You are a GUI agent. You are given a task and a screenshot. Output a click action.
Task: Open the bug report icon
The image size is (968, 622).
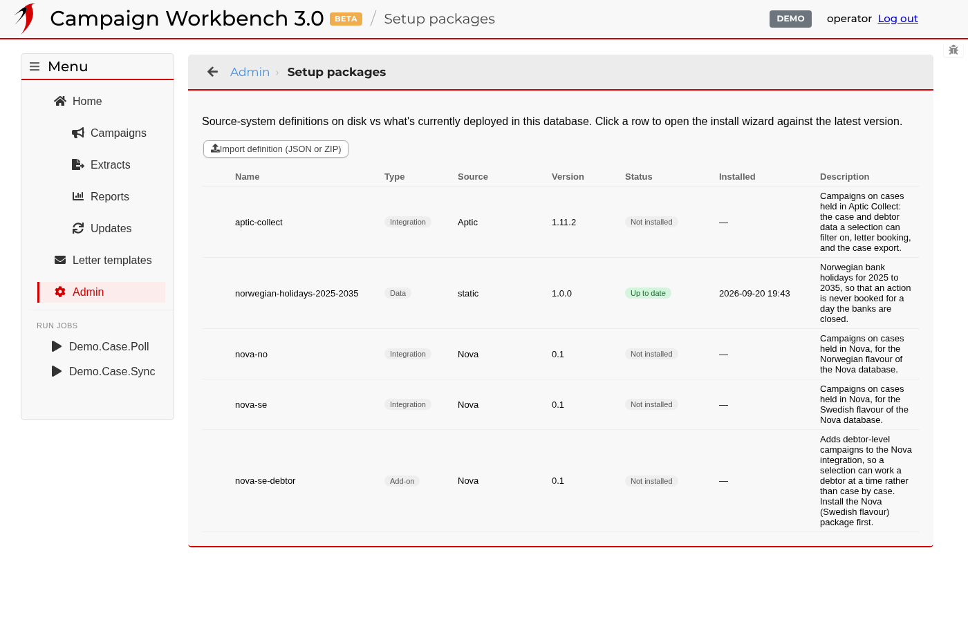[x=953, y=50]
